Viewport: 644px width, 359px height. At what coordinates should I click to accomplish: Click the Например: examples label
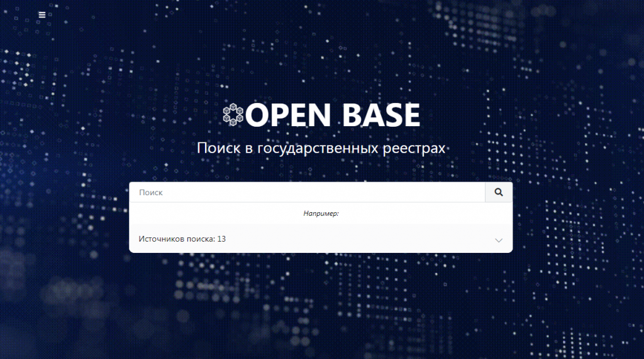[x=321, y=213]
